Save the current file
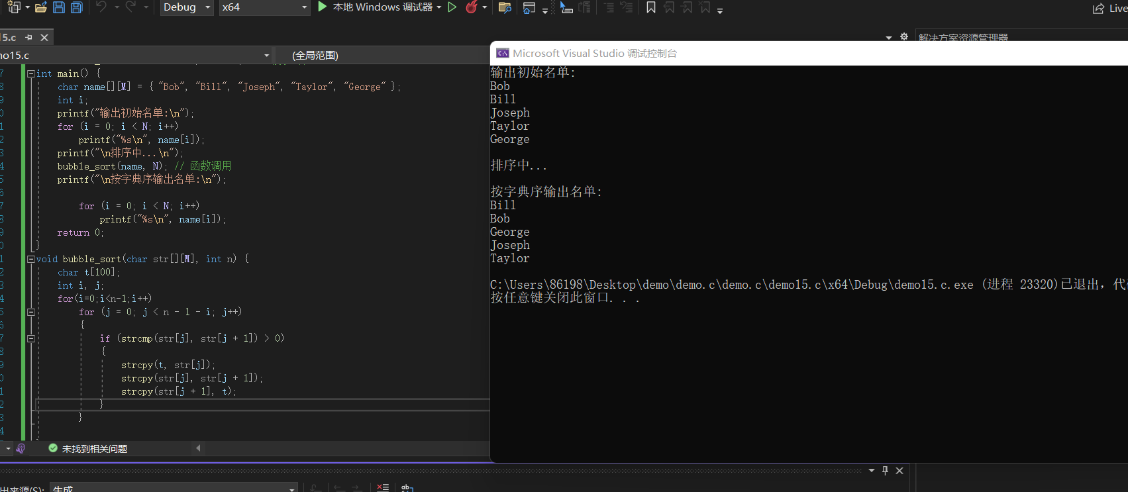The height and width of the screenshot is (492, 1128). tap(59, 7)
